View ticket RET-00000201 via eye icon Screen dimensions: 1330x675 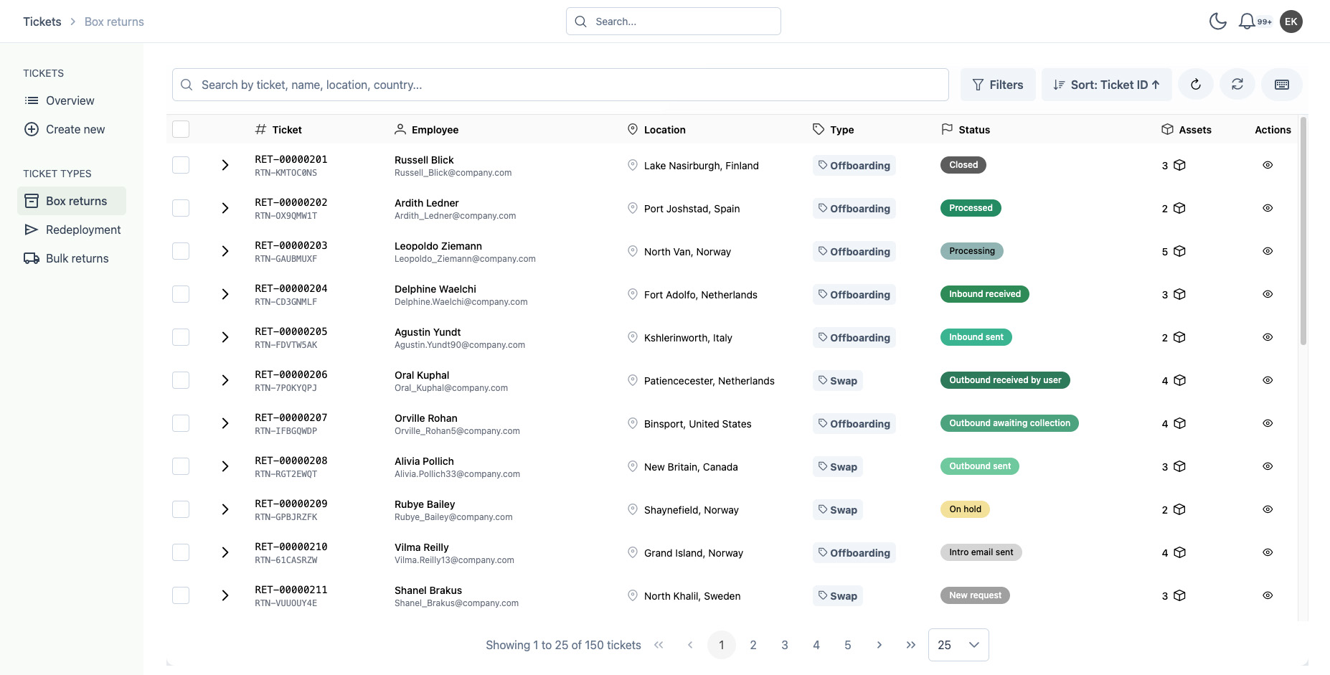(1268, 165)
